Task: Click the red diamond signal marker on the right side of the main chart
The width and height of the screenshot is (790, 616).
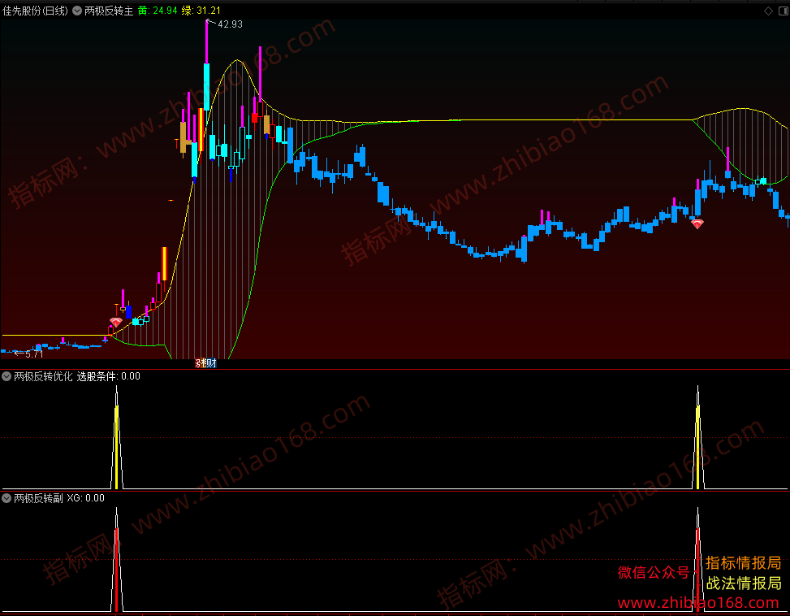Action: [697, 223]
